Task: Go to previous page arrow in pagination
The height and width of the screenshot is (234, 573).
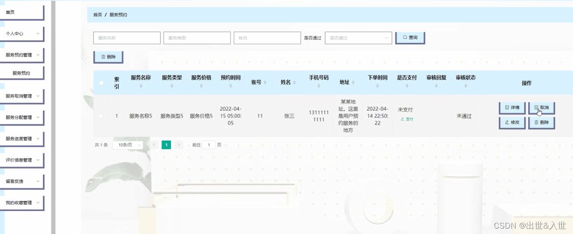Action: (x=154, y=145)
